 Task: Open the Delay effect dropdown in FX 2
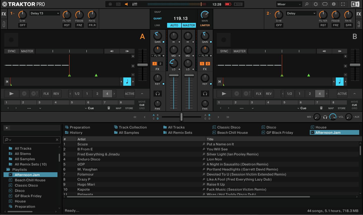[x=301, y=13]
